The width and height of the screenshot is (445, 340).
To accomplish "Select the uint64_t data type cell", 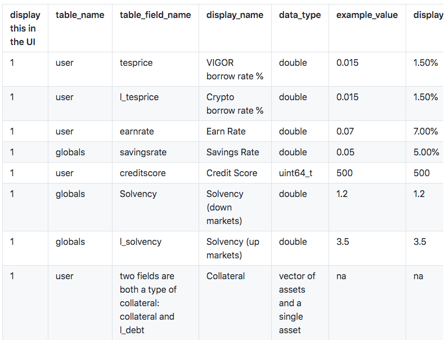I will tap(295, 173).
